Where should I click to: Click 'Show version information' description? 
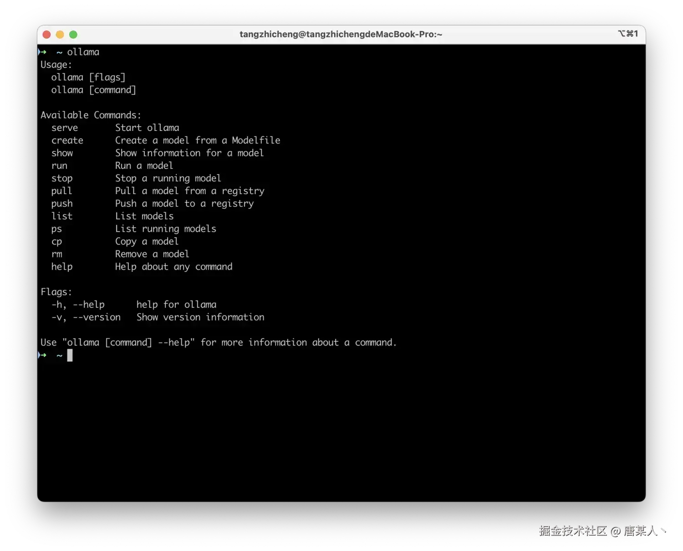pos(200,318)
